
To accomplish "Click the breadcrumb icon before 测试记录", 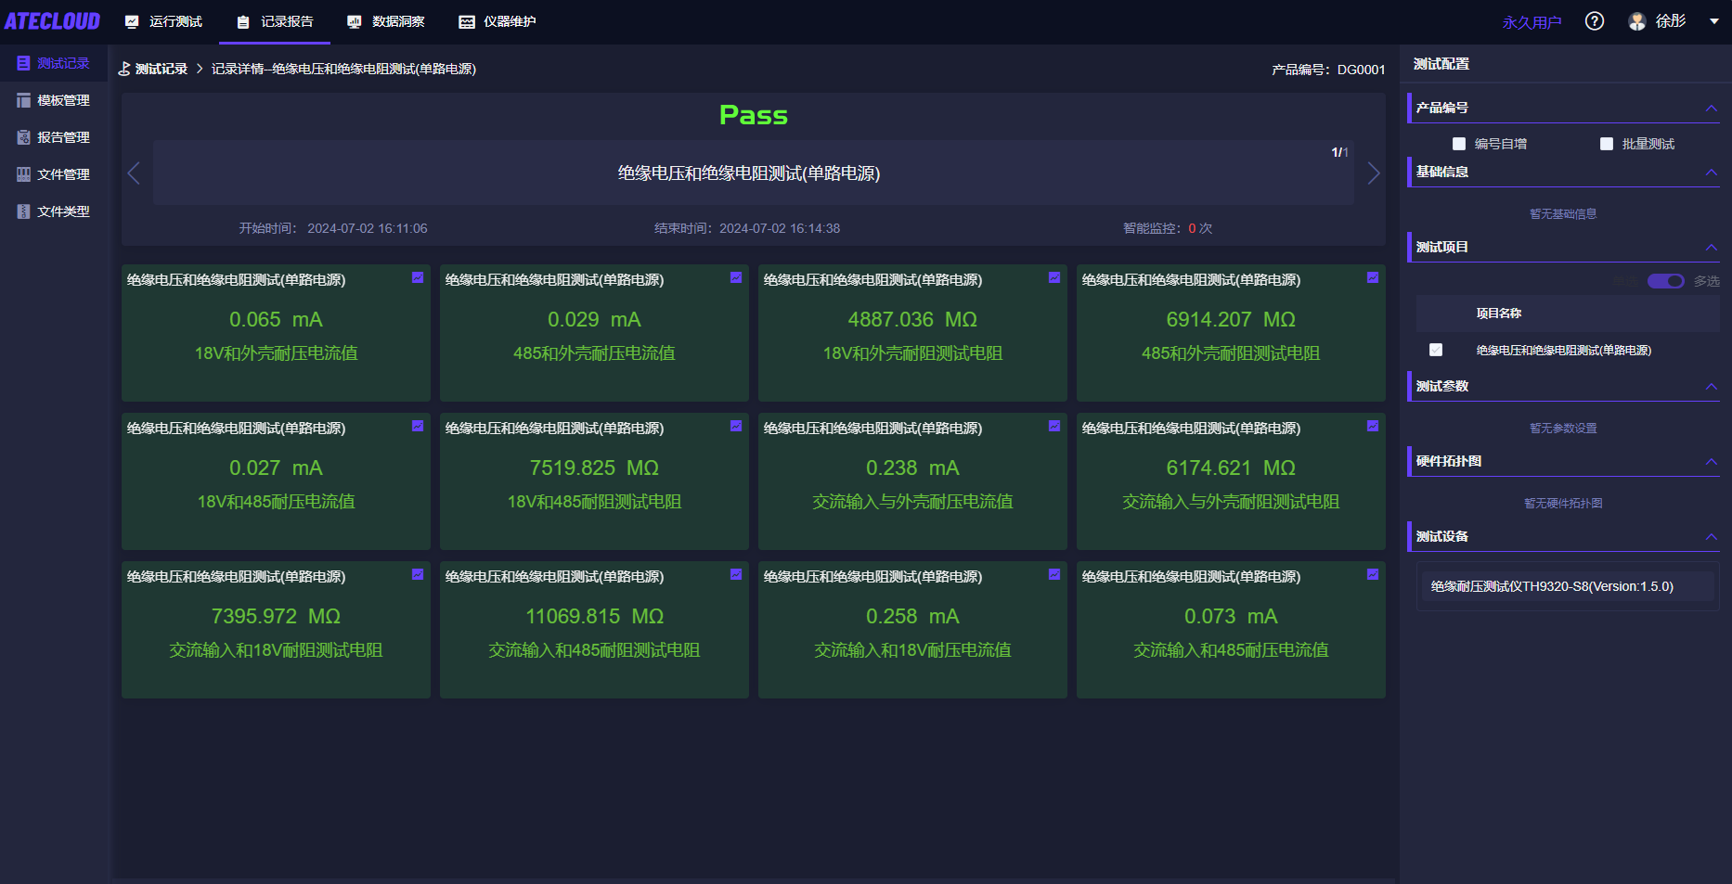I will point(124,69).
